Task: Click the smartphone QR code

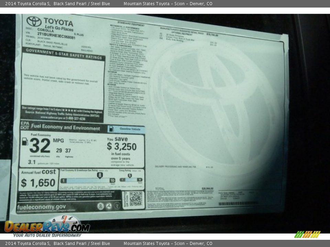Action: (x=136, y=199)
